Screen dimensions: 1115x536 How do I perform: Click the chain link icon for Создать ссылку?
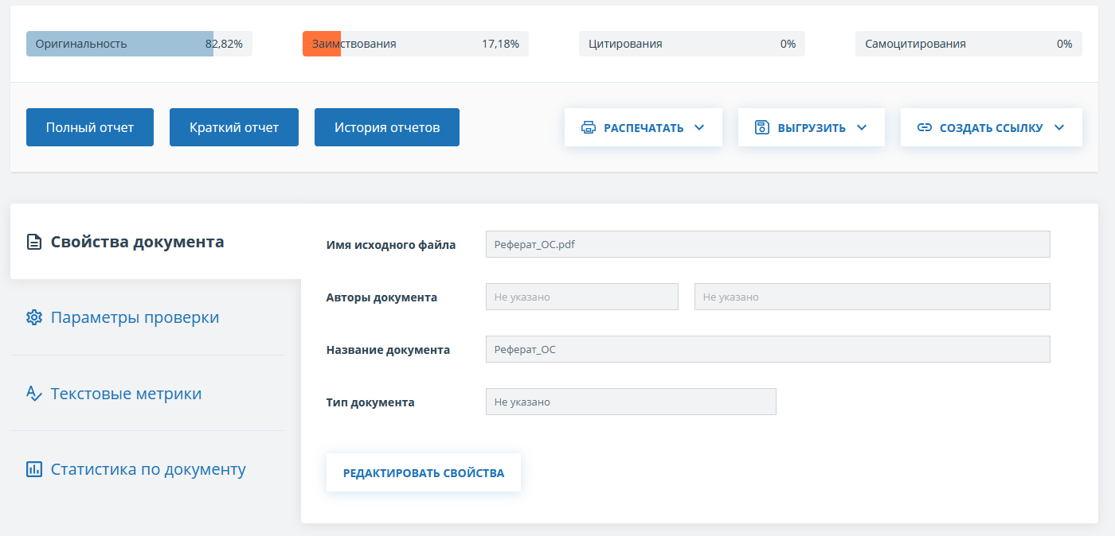point(925,127)
